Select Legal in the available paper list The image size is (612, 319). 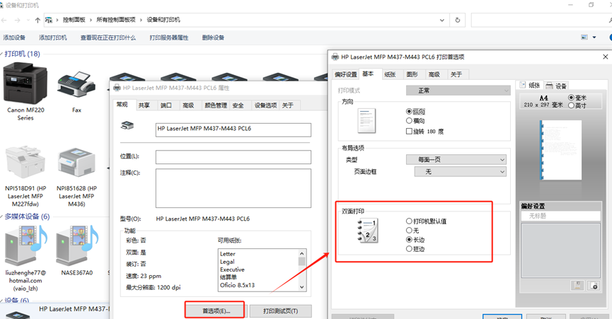point(227,262)
